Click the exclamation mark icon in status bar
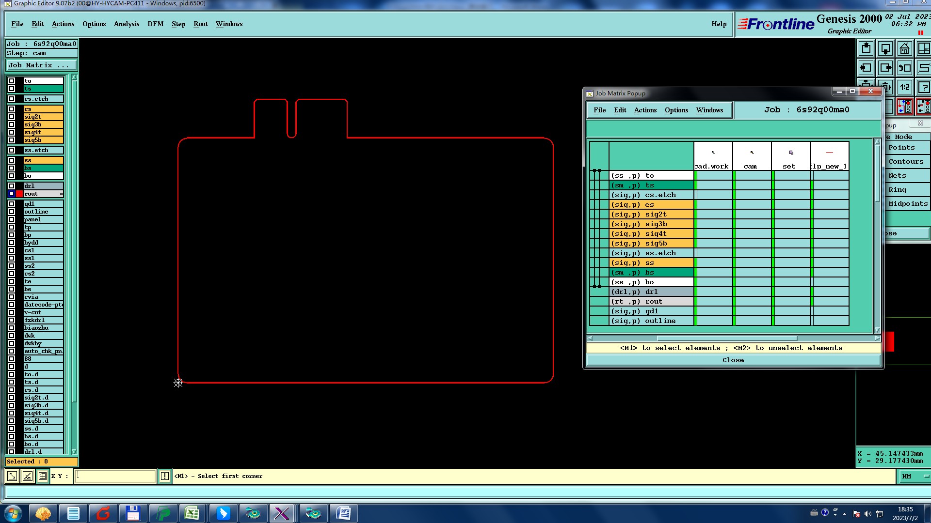931x523 pixels. (165, 477)
